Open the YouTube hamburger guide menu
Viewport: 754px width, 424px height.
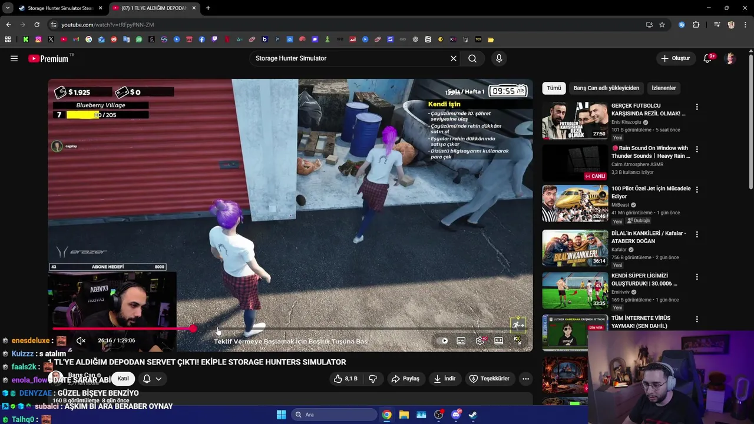coord(14,58)
